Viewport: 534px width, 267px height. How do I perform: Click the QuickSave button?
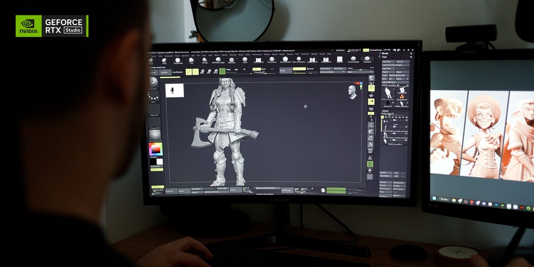(x=340, y=50)
